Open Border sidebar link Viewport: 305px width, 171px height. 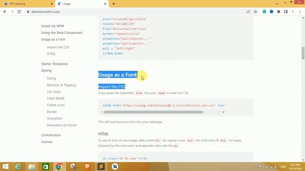(52, 112)
